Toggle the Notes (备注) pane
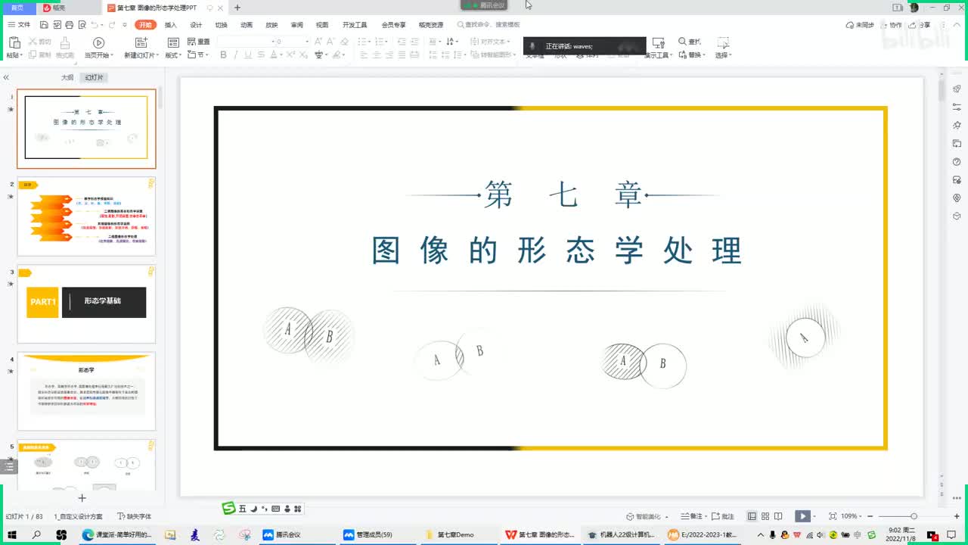The height and width of the screenshot is (545, 968). pyautogui.click(x=693, y=516)
